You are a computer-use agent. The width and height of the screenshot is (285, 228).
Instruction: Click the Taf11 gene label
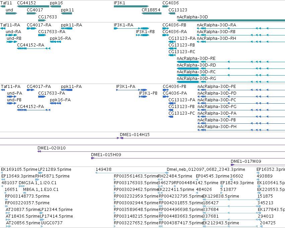point(6,3)
